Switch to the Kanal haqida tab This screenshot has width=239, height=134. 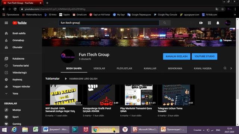(x=203, y=68)
